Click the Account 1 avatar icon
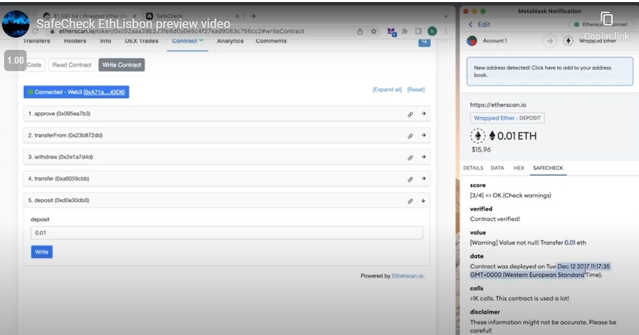Image resolution: width=639 pixels, height=335 pixels. click(472, 41)
